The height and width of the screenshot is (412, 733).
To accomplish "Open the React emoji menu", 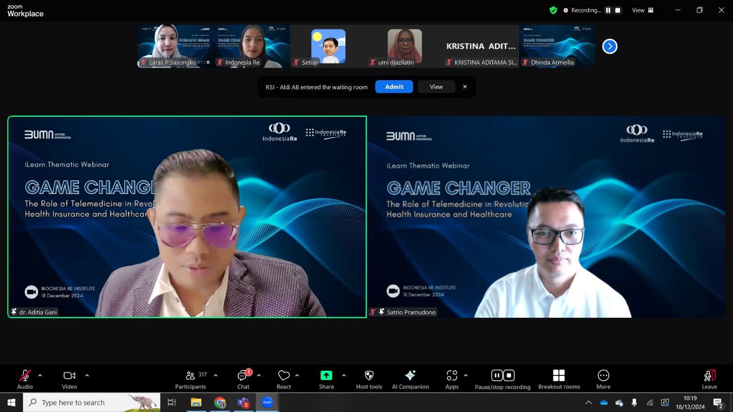I will pyautogui.click(x=284, y=379).
